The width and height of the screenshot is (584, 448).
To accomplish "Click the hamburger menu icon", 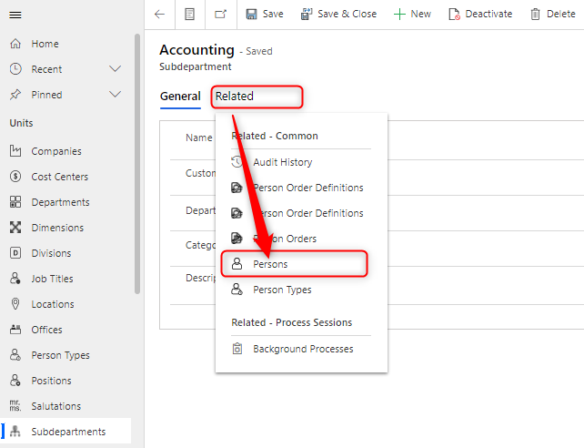I will pos(15,15).
